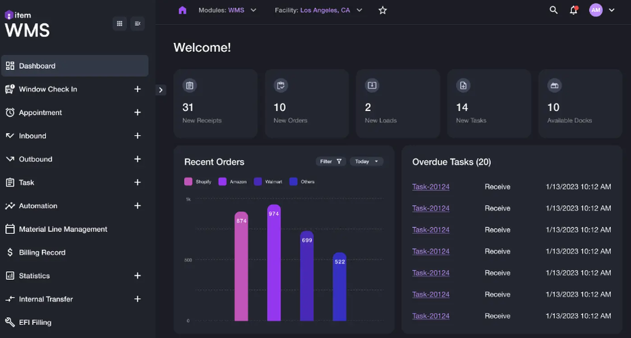Image resolution: width=631 pixels, height=338 pixels.
Task: Open the Modules WMS dropdown
Action: pos(227,10)
